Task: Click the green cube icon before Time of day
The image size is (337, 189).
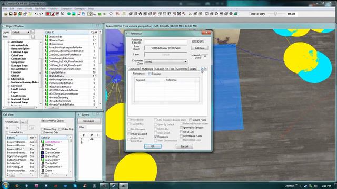Action: click(236, 14)
